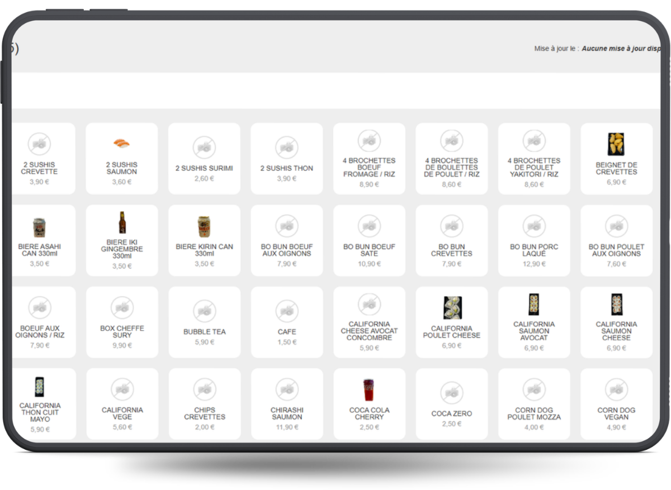Open the 4 Brochettes Boeuf Fromage item
This screenshot has width=671, height=490.
pyautogui.click(x=369, y=159)
